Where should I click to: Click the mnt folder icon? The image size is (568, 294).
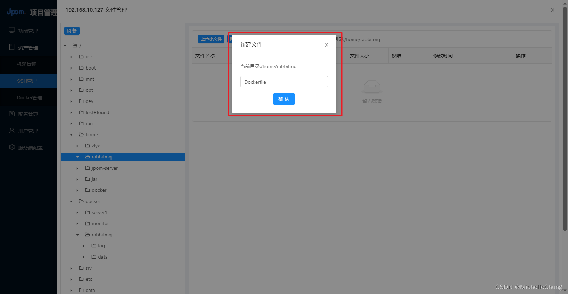coord(81,79)
